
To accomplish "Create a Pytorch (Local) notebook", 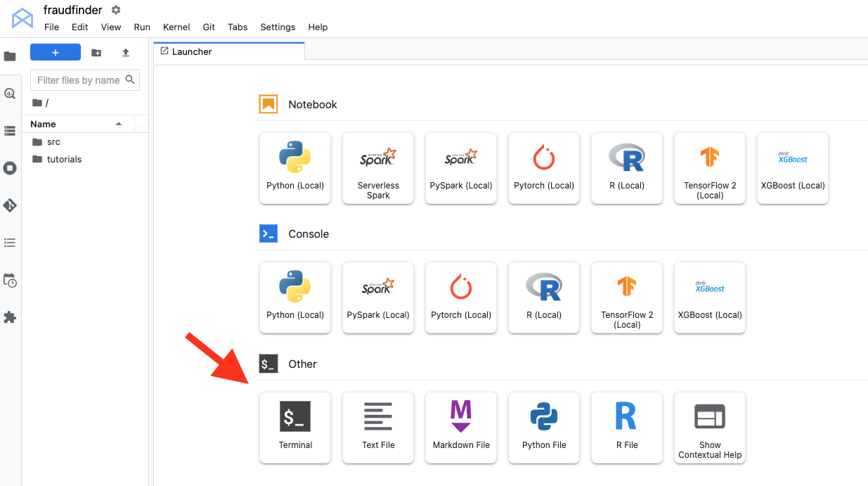I will click(544, 168).
